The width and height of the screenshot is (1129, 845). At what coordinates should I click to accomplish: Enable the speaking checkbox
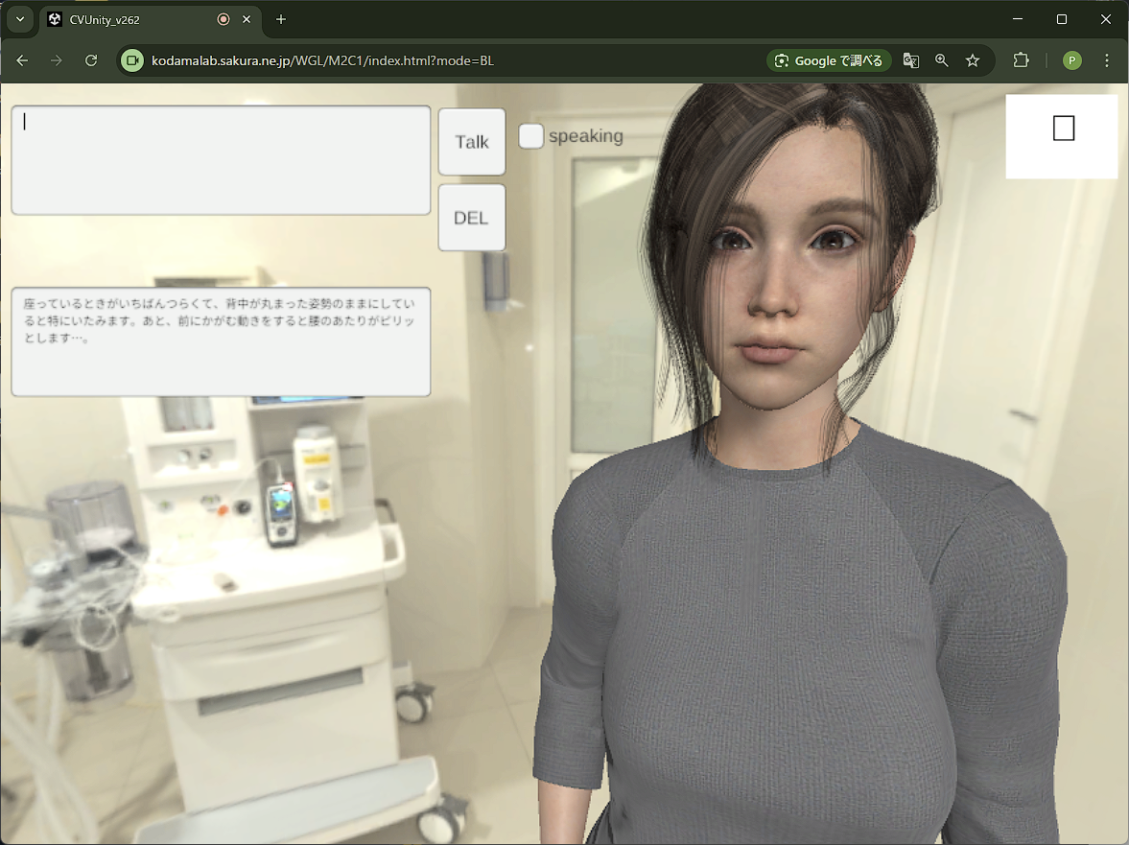[531, 136]
